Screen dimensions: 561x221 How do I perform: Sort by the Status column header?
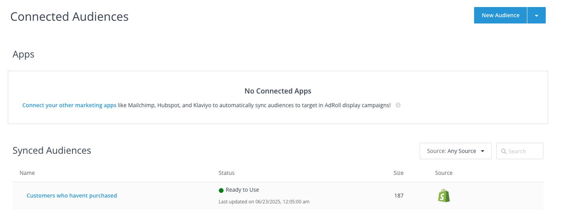pos(226,173)
